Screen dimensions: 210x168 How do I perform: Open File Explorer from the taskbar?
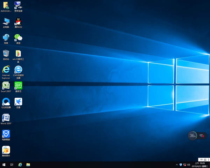click(x=28, y=164)
